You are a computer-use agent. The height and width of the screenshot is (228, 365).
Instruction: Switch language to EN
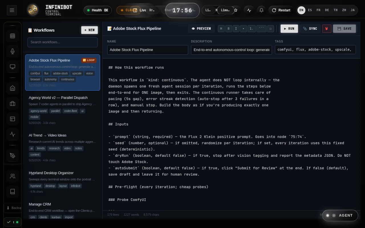[301, 10]
